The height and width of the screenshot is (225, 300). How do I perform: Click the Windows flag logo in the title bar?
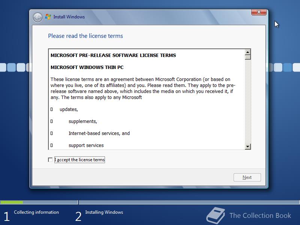pos(48,17)
